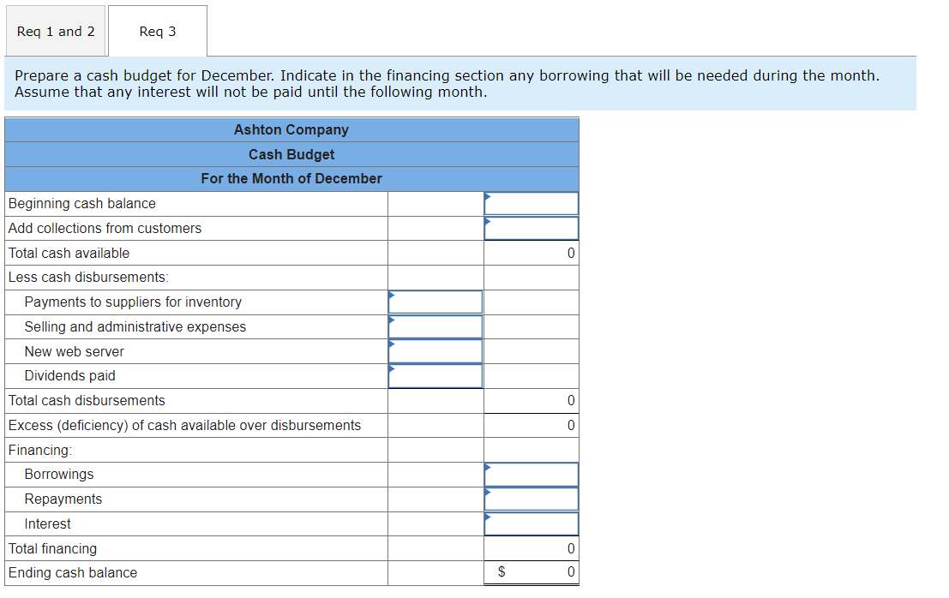This screenshot has width=949, height=598.
Task: Click the Repayments row label
Action: pos(63,499)
